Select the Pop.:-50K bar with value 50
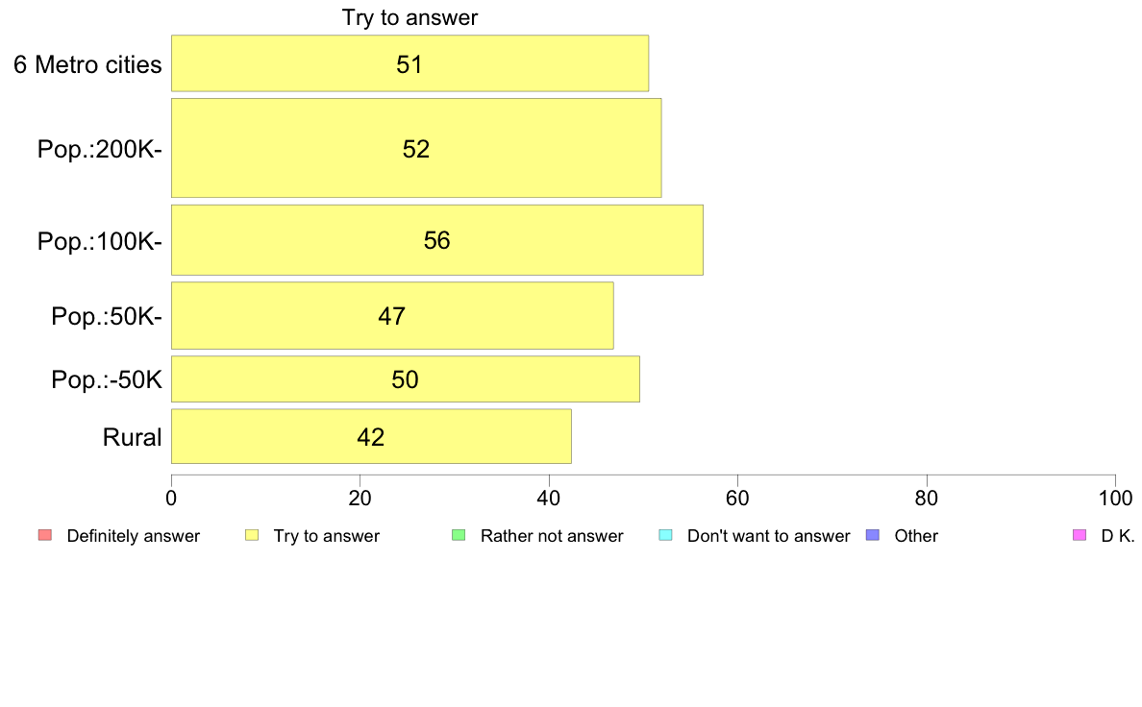The image size is (1142, 707). [x=406, y=379]
